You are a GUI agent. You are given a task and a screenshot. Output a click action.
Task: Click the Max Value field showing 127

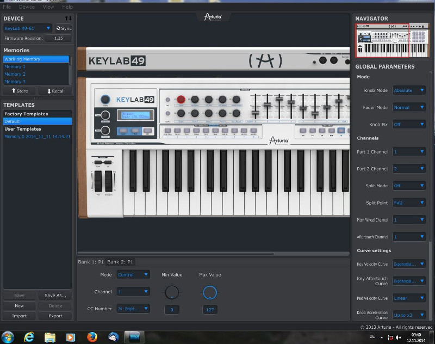(210, 310)
